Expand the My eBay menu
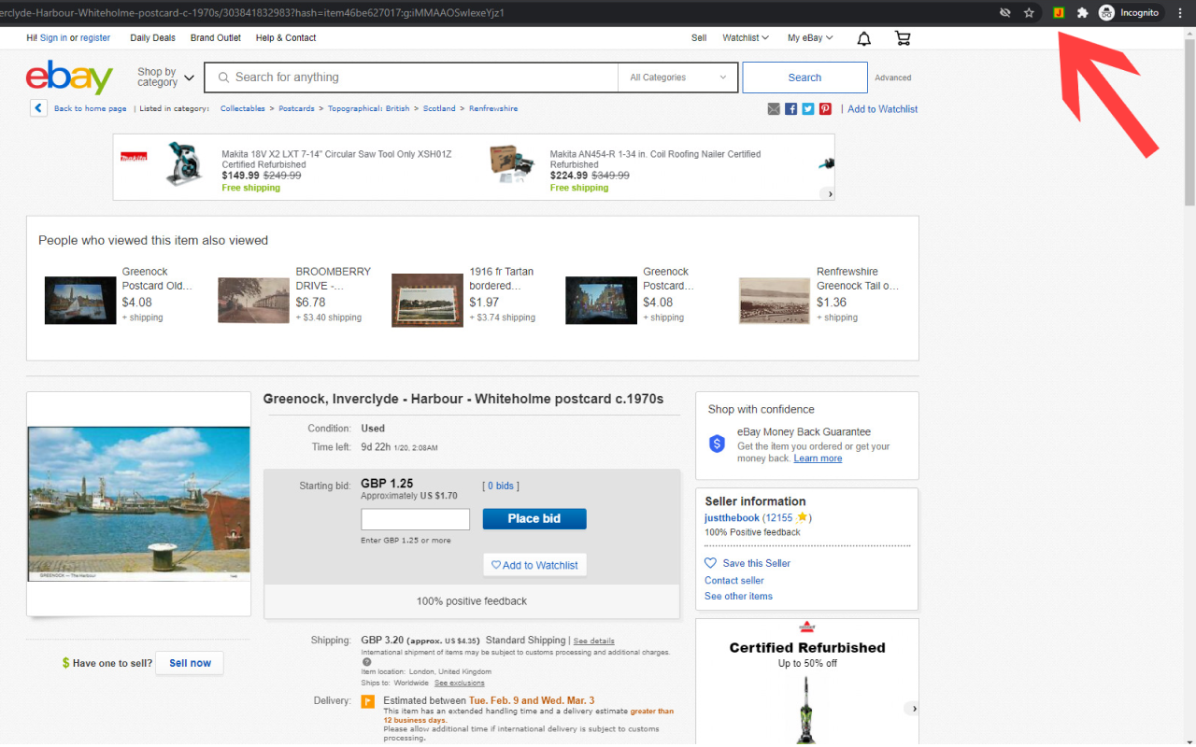This screenshot has width=1196, height=747. (810, 38)
